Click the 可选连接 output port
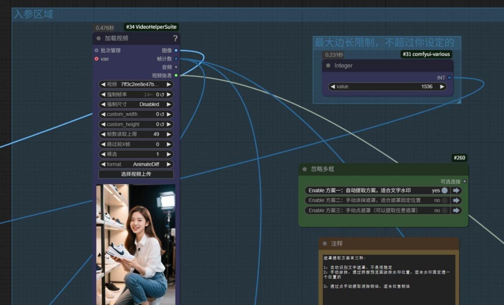The width and height of the screenshot is (504, 305). (465, 181)
